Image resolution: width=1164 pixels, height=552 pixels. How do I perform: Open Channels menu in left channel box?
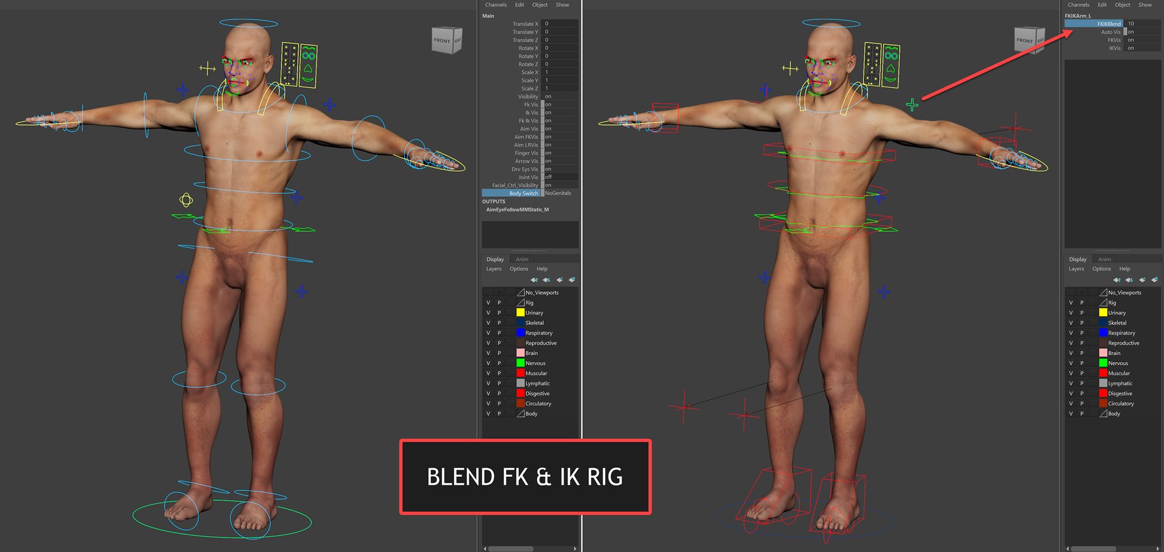point(496,5)
